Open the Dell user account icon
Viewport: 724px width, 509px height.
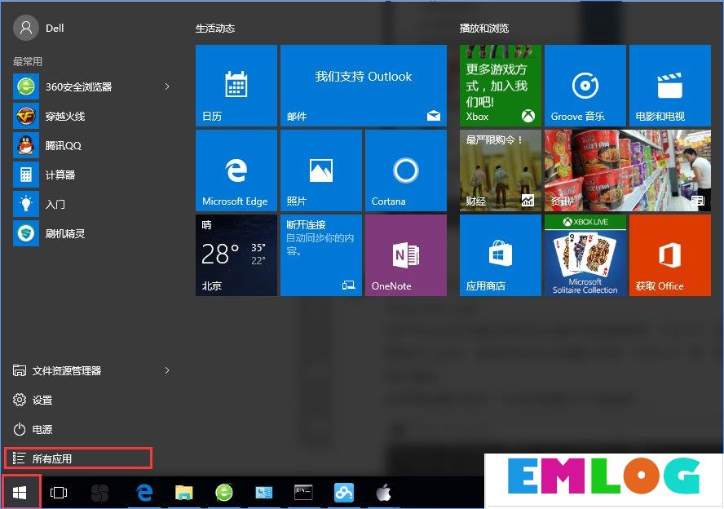[x=26, y=28]
